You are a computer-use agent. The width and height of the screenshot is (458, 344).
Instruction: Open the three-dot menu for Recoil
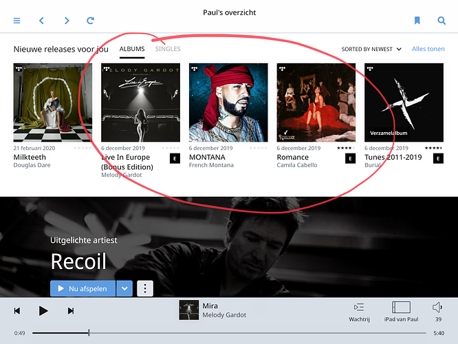pos(145,288)
